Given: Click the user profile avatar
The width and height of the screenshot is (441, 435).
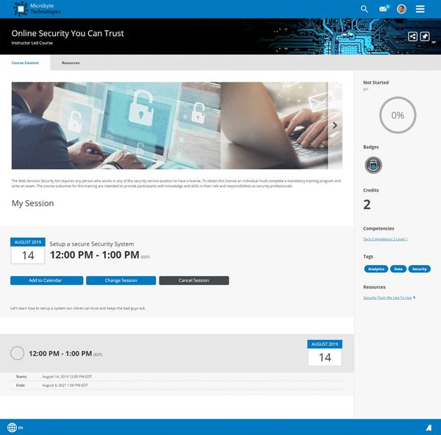Looking at the screenshot, I should point(401,9).
